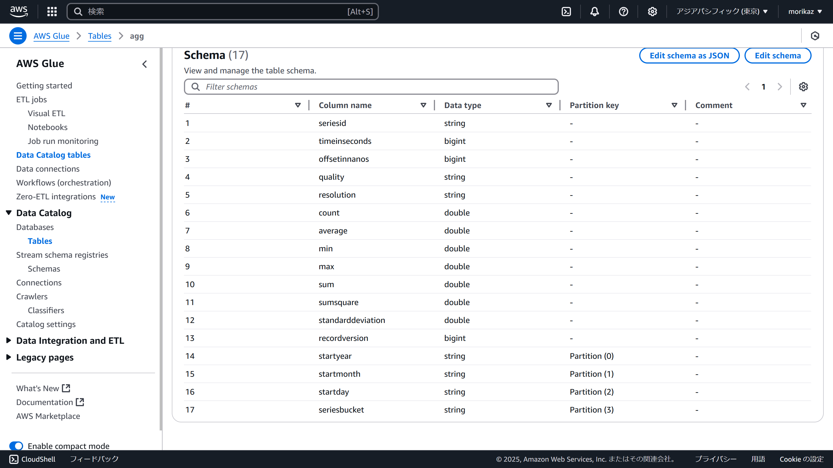This screenshot has width=833, height=468.
Task: Expand the Data Integration and ETL section
Action: [9, 340]
